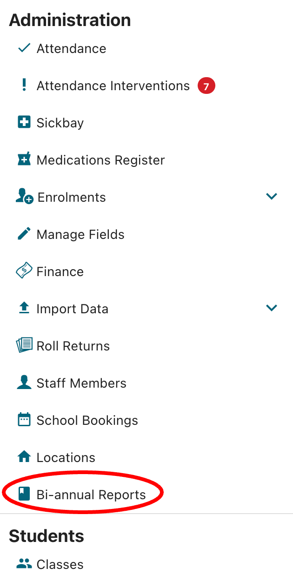
Task: Click the exclamation icon beside Attendance Interventions
Action: (x=24, y=85)
